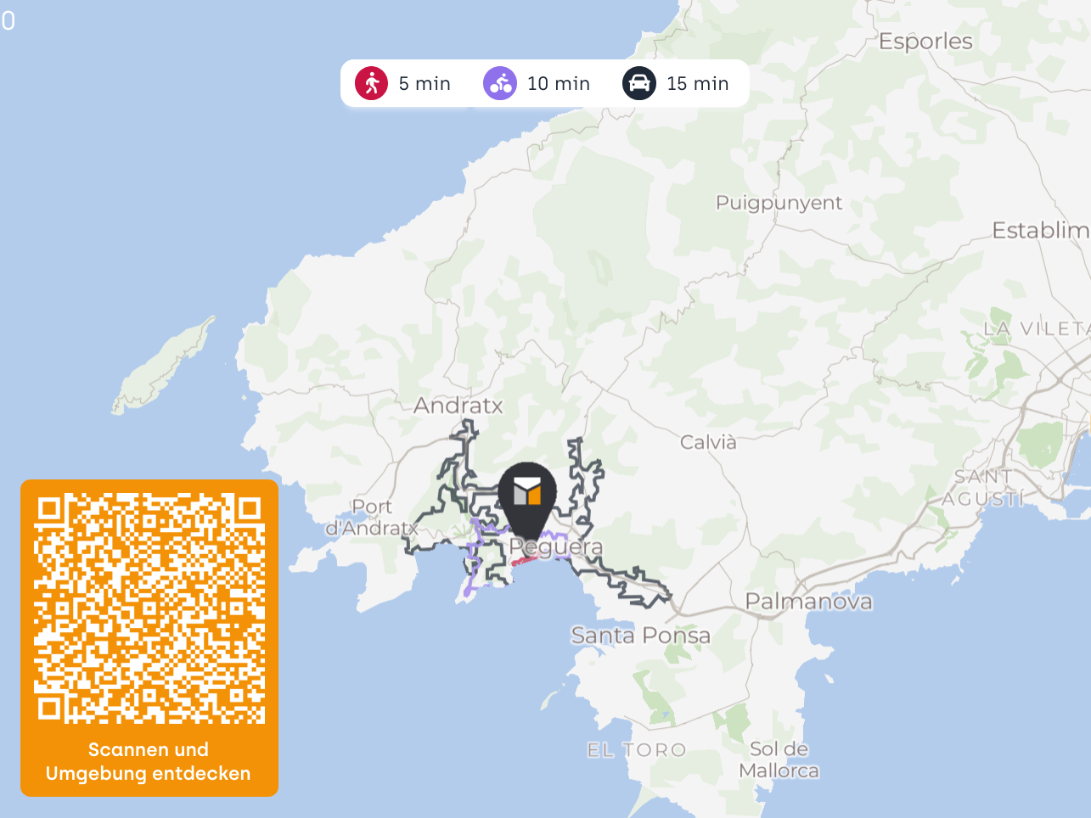Click the Port d'Andratx map label
Screen dimensions: 1091x818
[x=372, y=518]
